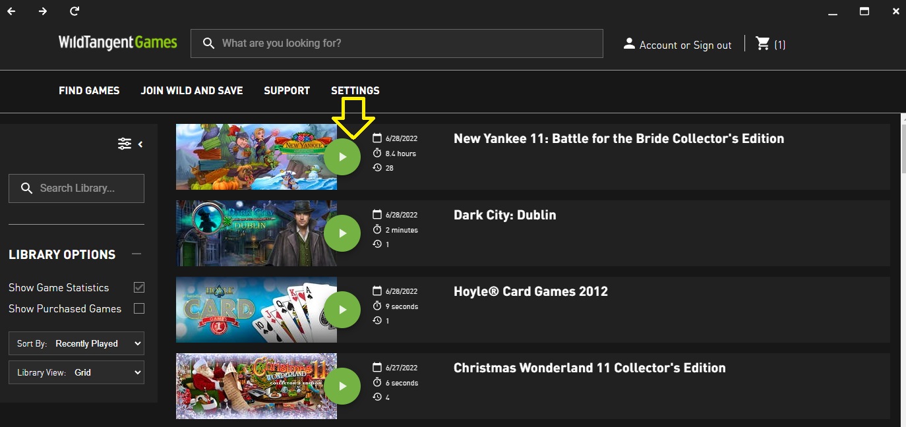Viewport: 906px width, 427px height.
Task: Open the Sort By Recently Played dropdown
Action: (x=76, y=343)
